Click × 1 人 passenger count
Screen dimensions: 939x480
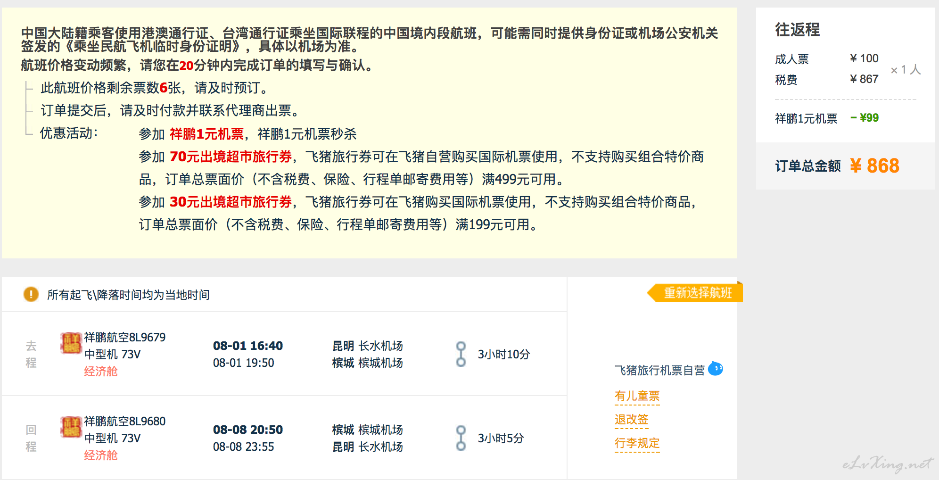pos(906,70)
